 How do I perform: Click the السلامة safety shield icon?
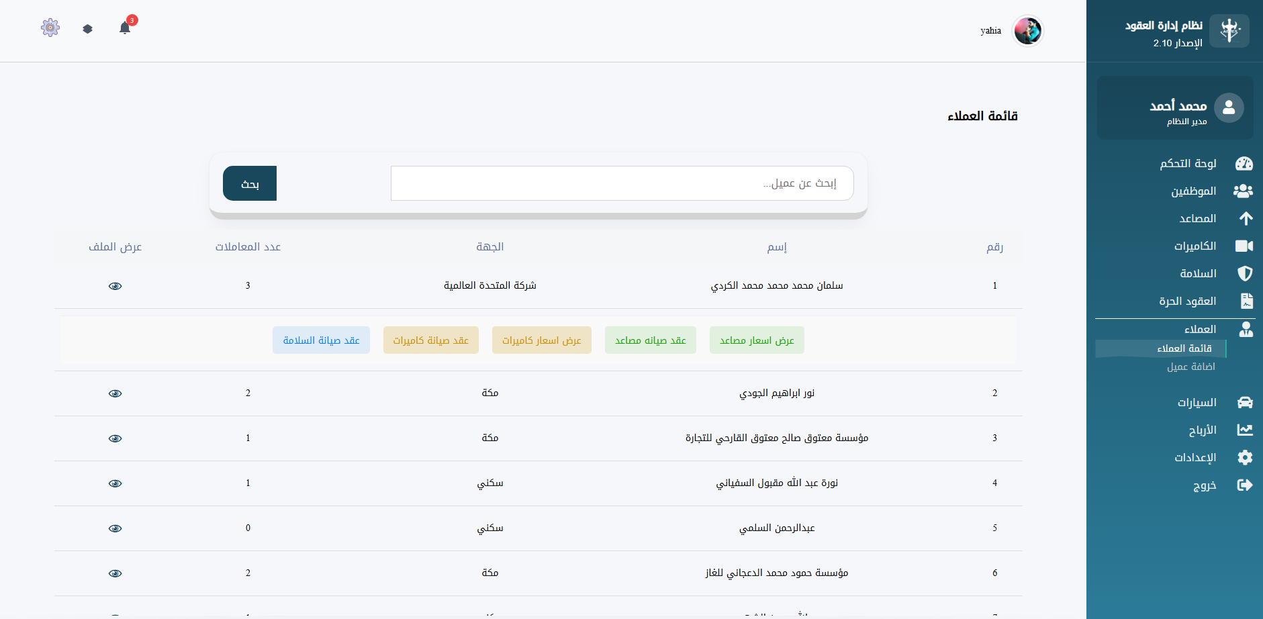(x=1246, y=273)
